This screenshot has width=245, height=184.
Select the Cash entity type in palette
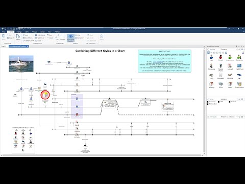[x=211, y=76]
